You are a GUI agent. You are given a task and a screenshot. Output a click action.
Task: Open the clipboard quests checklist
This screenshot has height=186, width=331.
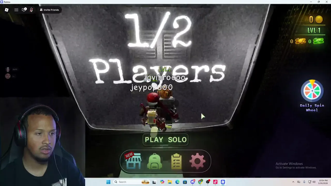pos(176,161)
